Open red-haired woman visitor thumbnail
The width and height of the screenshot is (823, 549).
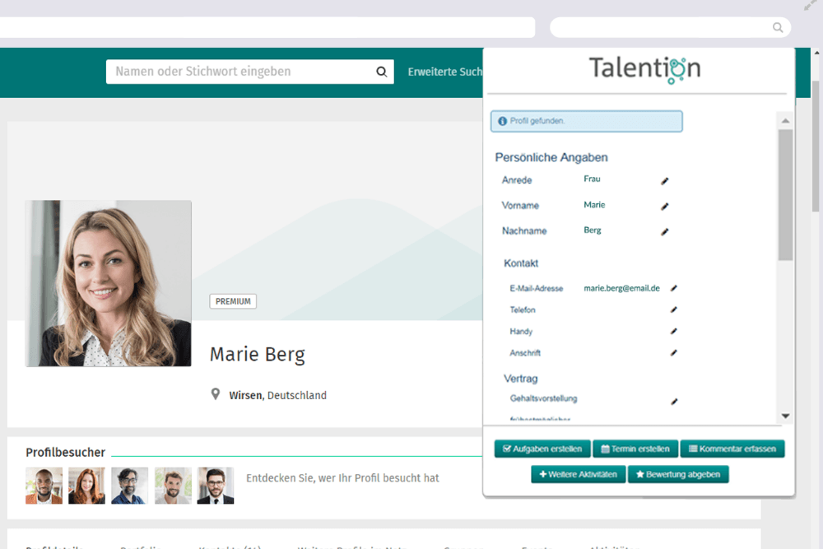(x=86, y=486)
